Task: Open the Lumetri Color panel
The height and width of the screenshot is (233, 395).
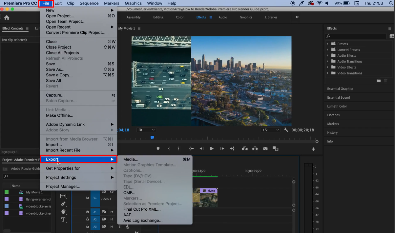Action: coord(337,106)
